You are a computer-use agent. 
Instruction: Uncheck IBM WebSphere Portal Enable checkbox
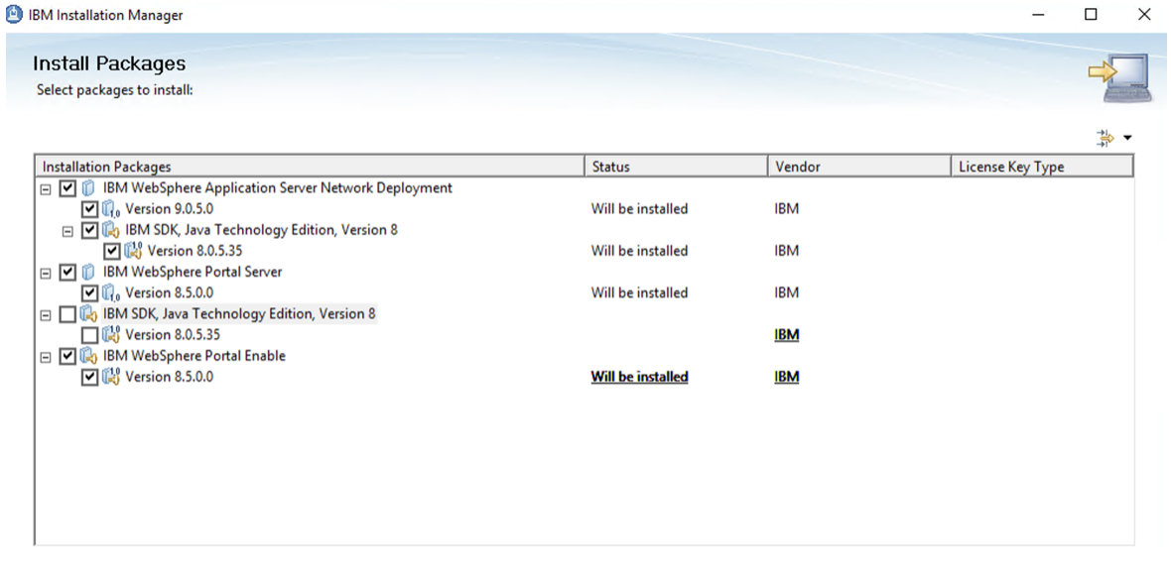pyautogui.click(x=67, y=357)
